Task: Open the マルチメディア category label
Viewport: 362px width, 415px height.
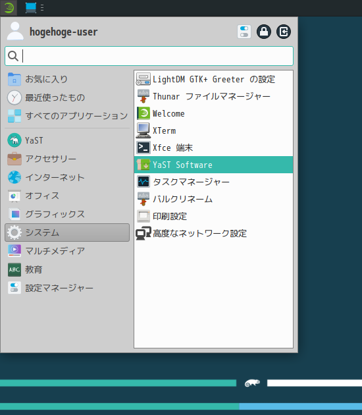Action: click(x=55, y=251)
